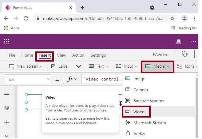Open the environment globe icon
The image size is (202, 139).
tap(179, 41)
